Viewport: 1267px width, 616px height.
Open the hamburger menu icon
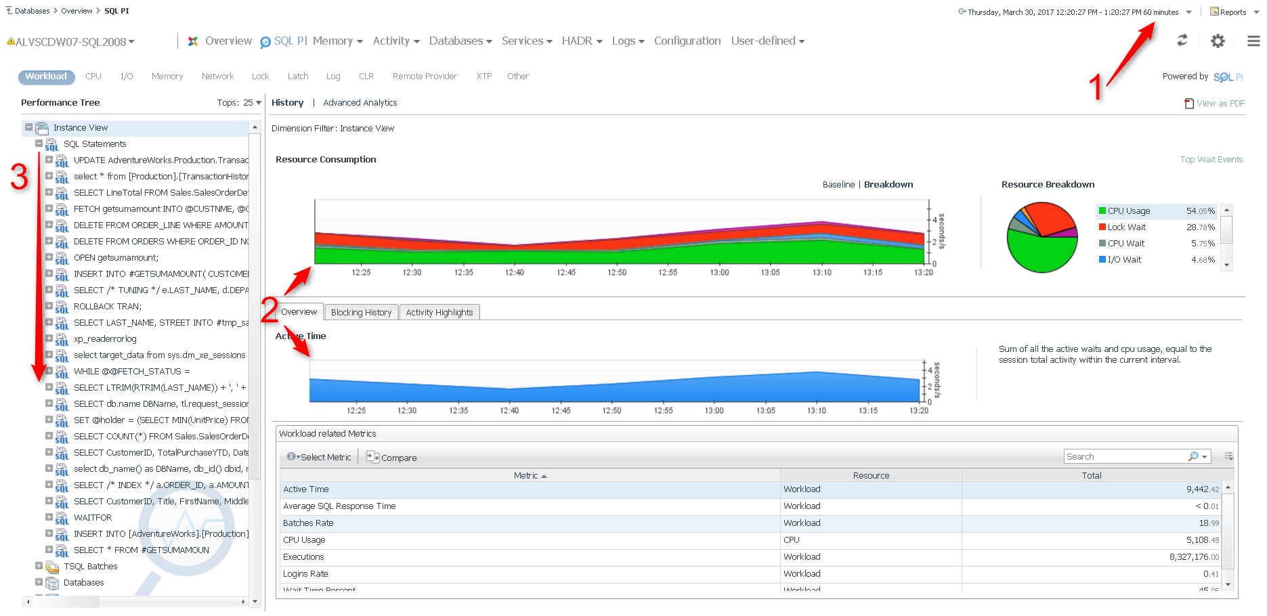click(x=1253, y=41)
